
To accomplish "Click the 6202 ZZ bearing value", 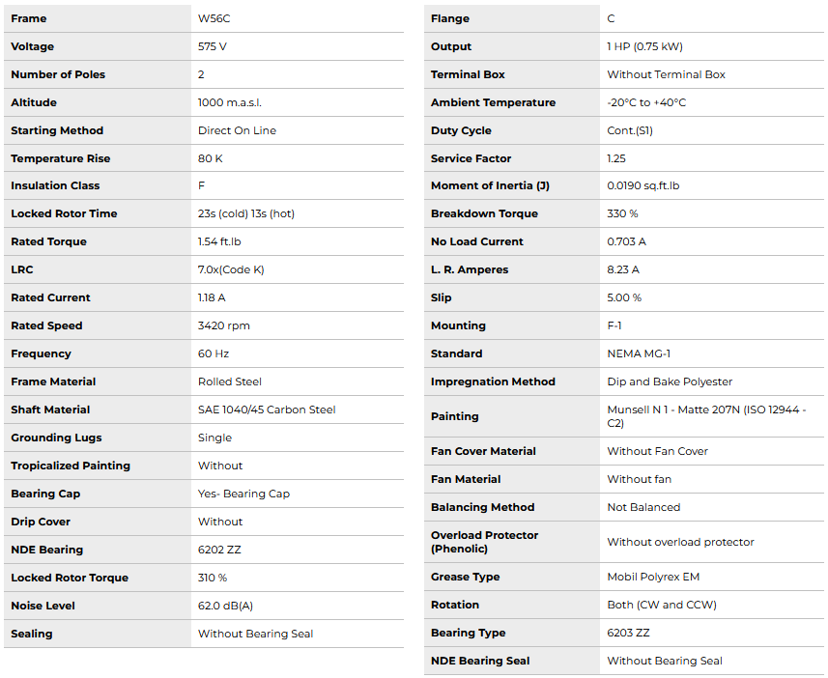I will 221,550.
